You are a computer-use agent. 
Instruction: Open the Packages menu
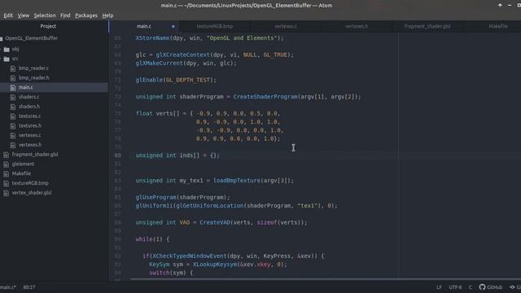(86, 15)
